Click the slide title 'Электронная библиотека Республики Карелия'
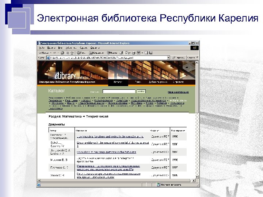This screenshot has width=263, height=197. (x=148, y=18)
